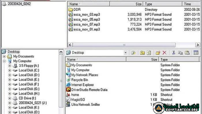Image resolution: width=202 pixels, height=114 pixels.
Task: Click the left arrow of horizontal scrollbar
Action: click(70, 45)
